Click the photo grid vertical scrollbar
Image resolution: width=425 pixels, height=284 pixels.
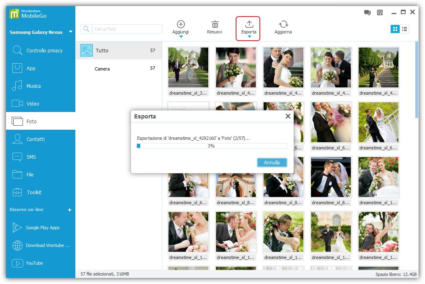click(417, 80)
